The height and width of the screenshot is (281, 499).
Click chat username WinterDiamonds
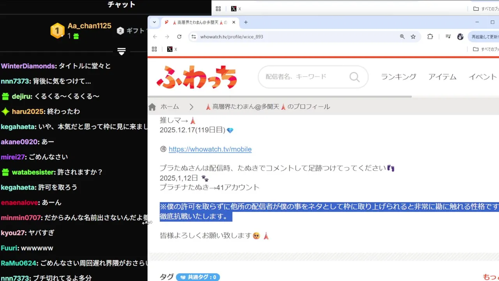click(x=28, y=66)
